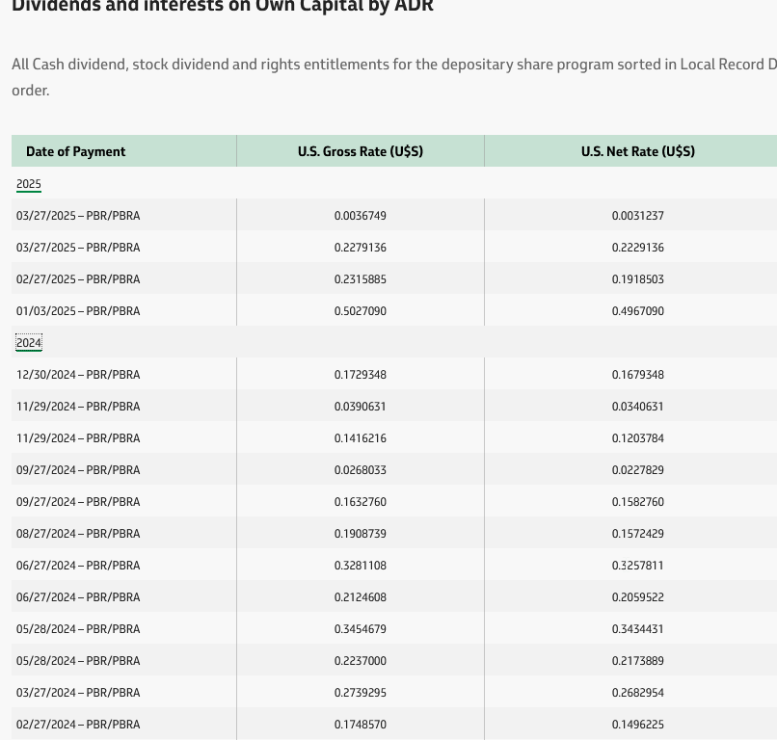777x740 pixels.
Task: Select gross rate value 0.0390631
Action: 361,407
